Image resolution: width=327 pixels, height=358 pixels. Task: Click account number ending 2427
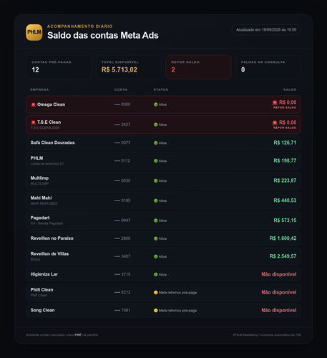[x=122, y=125]
